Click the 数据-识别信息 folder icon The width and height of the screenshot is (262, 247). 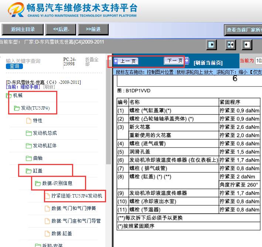(38, 183)
